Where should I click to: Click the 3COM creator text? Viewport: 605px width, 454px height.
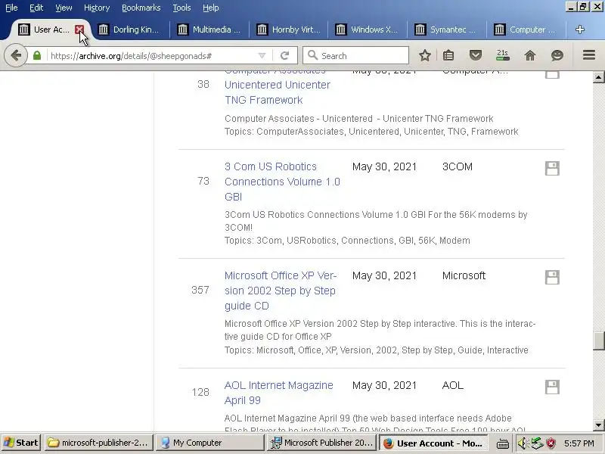click(458, 166)
